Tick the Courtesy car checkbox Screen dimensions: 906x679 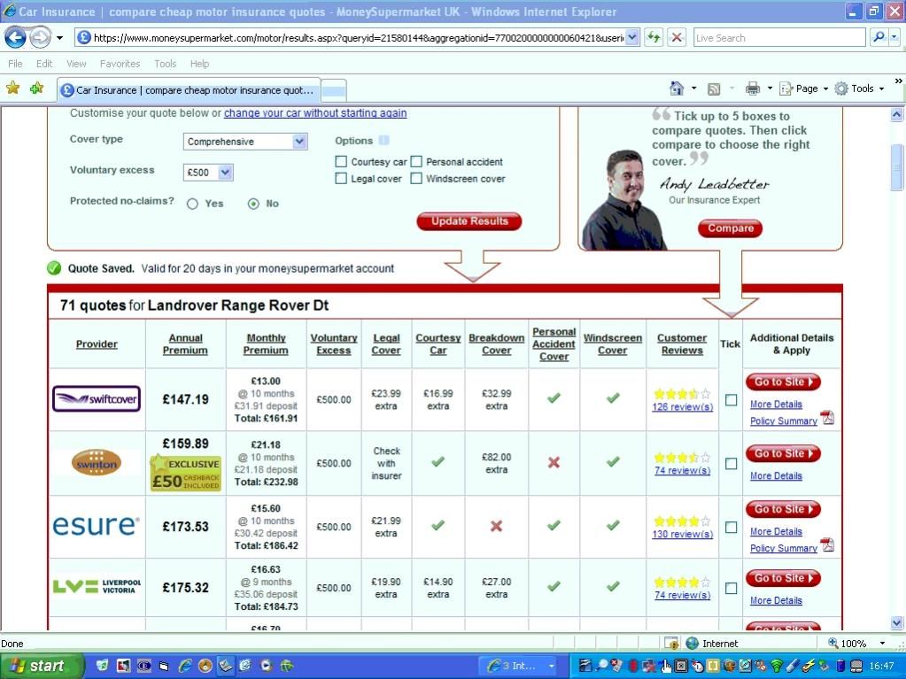tap(341, 162)
